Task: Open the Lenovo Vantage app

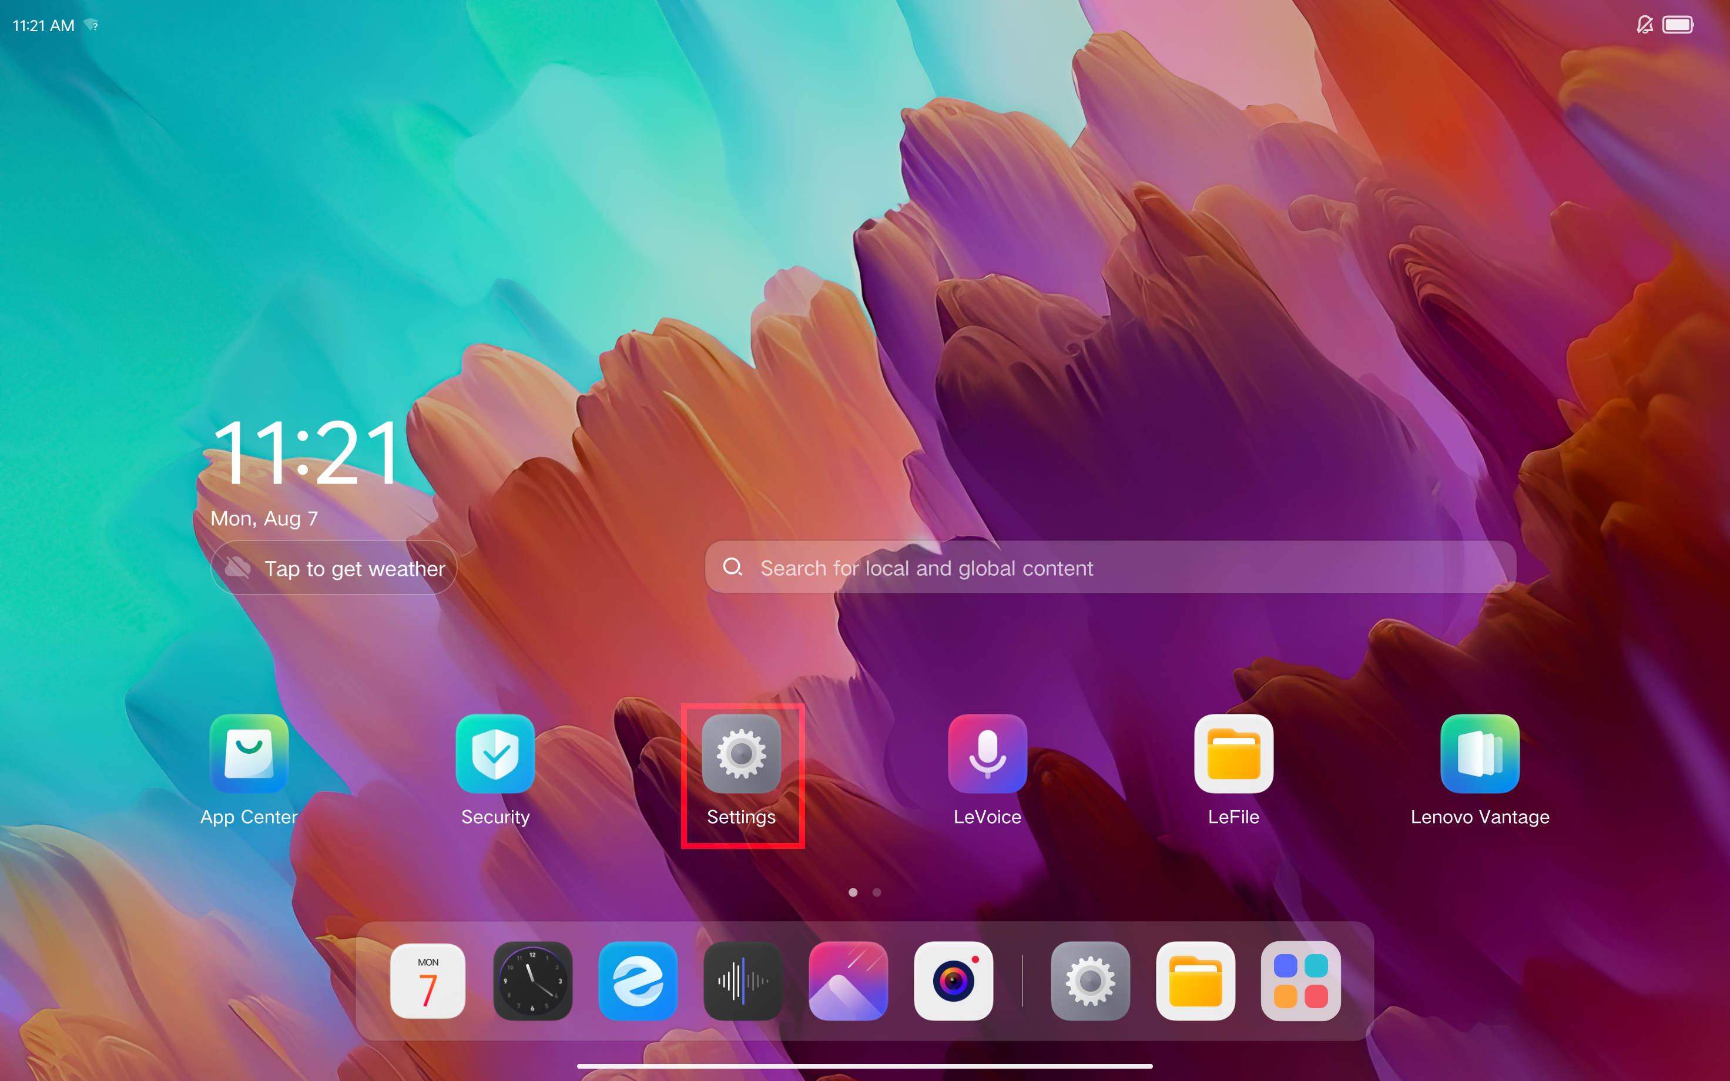Action: (x=1480, y=754)
